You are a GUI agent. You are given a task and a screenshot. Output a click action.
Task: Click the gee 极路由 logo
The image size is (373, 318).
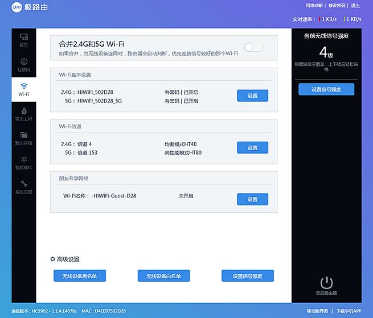click(30, 7)
